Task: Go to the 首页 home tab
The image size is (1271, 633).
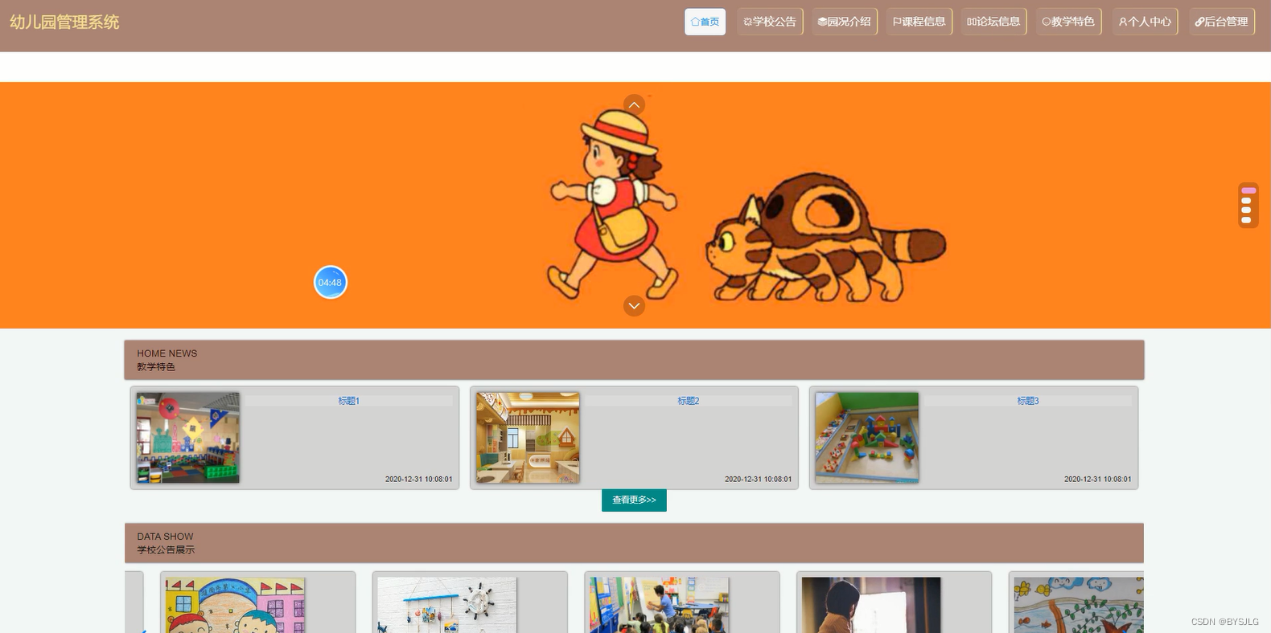Action: [x=705, y=22]
